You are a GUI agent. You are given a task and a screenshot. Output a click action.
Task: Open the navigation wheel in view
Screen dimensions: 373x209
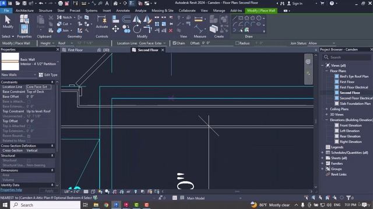[308, 62]
